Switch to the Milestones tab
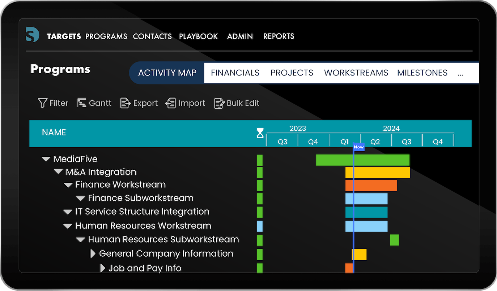The image size is (497, 291). (x=422, y=73)
